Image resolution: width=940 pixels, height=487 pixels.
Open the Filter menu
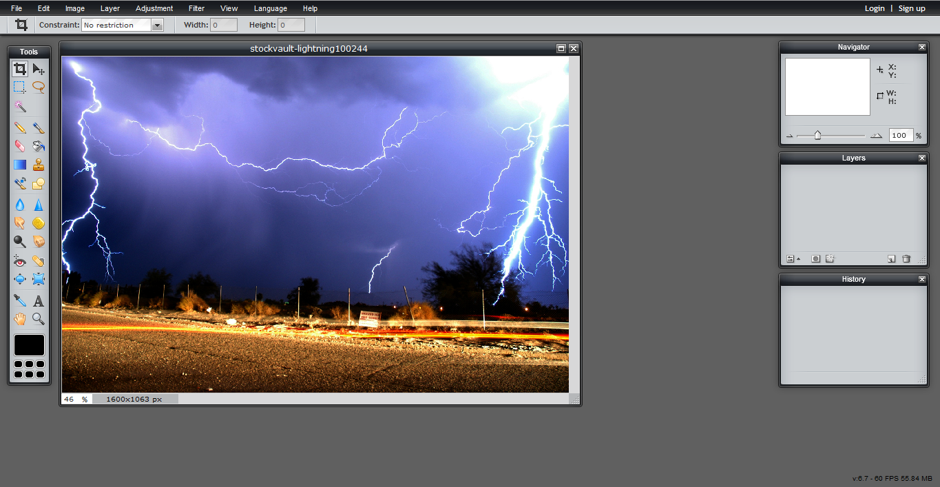[x=196, y=8]
